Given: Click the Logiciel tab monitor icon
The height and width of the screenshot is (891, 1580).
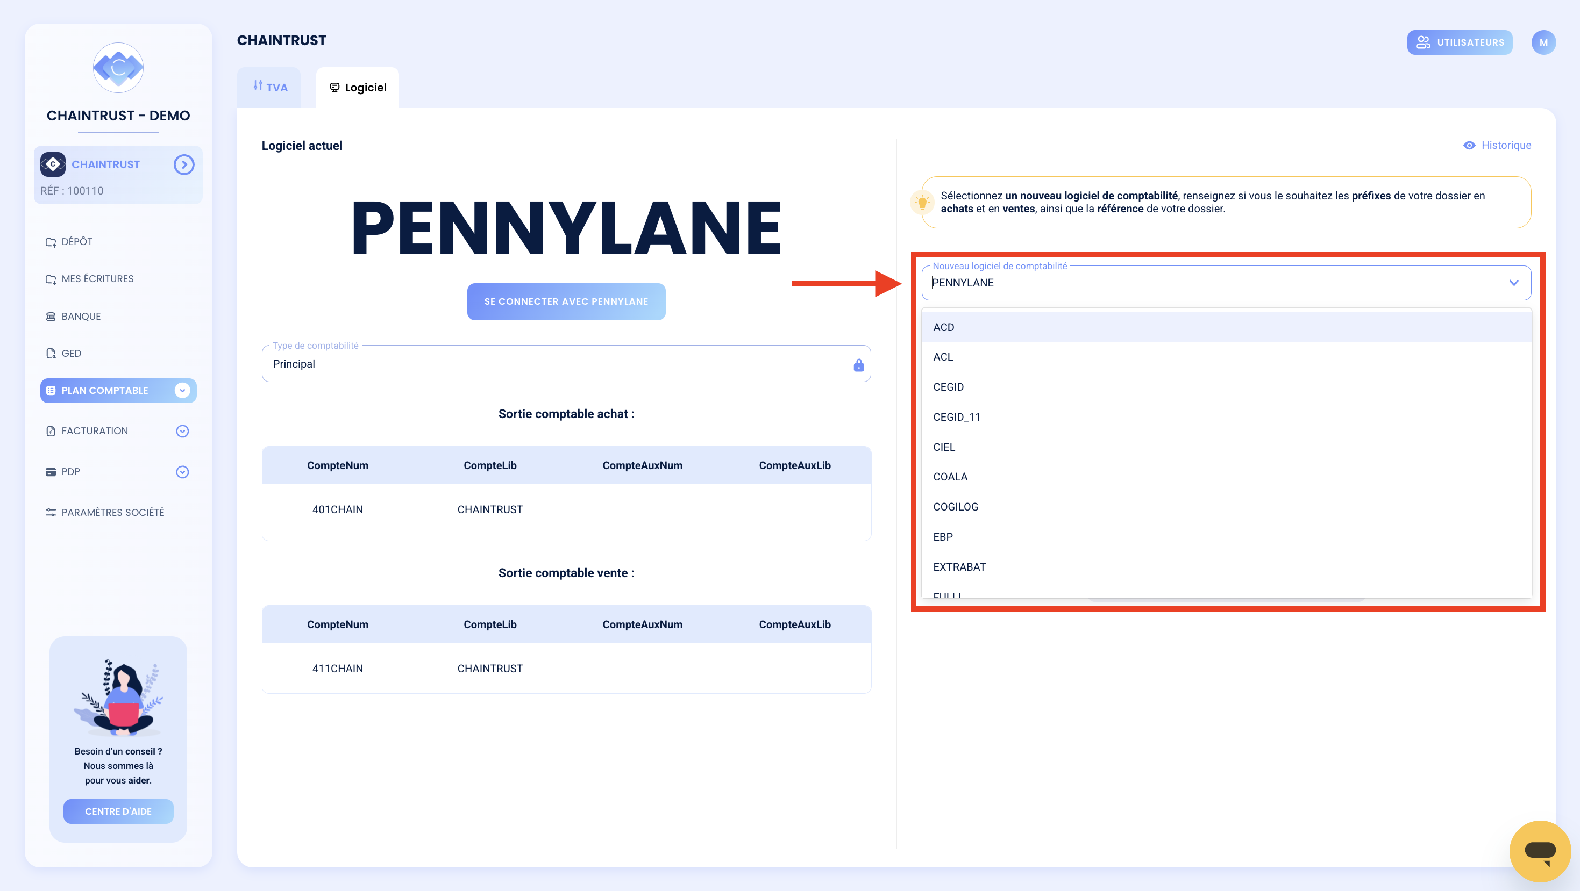Looking at the screenshot, I should click(x=334, y=87).
